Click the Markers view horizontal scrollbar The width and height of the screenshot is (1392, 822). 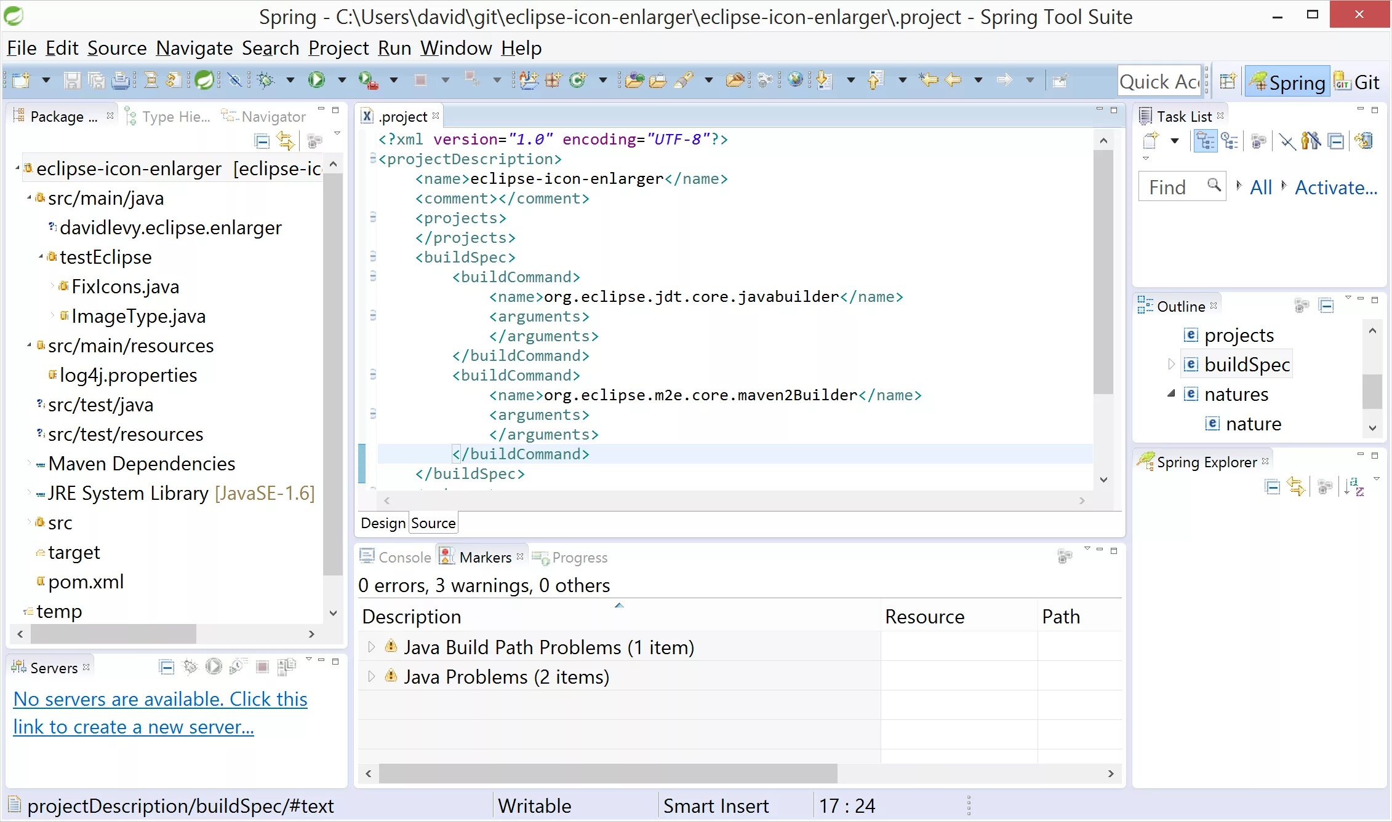click(x=607, y=773)
